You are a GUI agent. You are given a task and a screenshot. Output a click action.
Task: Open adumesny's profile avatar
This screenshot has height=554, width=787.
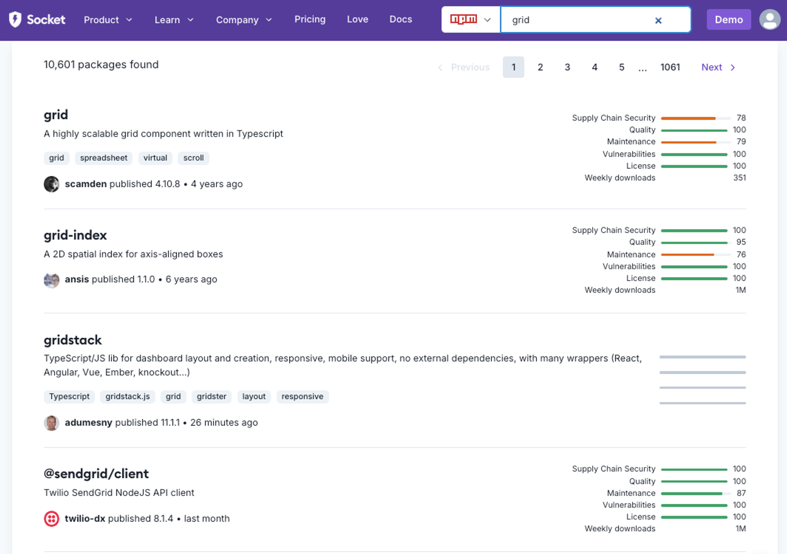pos(52,423)
